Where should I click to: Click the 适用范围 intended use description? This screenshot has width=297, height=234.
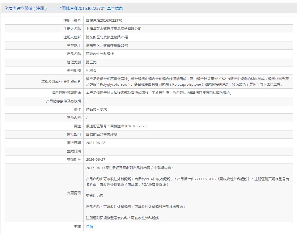click(159, 93)
